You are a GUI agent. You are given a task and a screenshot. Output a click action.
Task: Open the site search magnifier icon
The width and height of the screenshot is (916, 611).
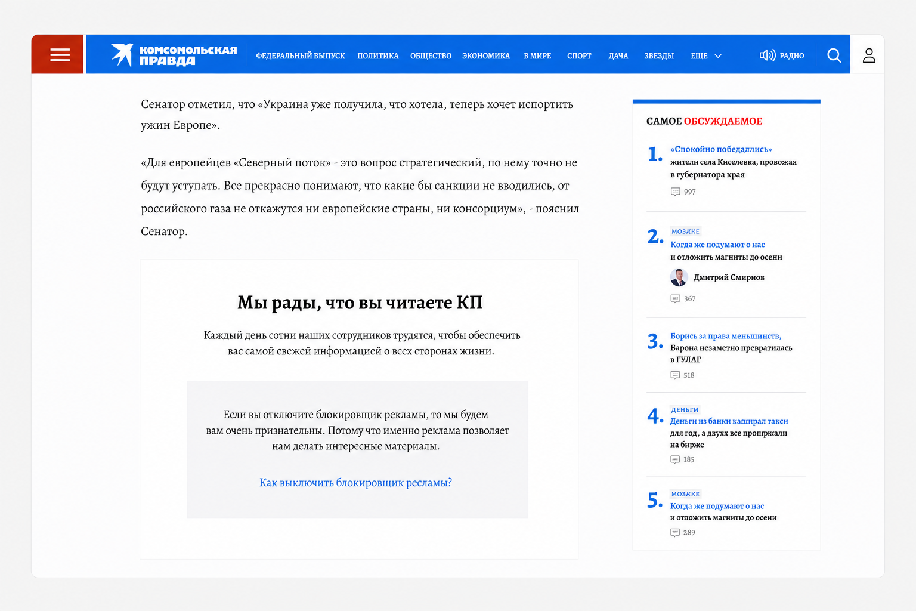(x=834, y=55)
